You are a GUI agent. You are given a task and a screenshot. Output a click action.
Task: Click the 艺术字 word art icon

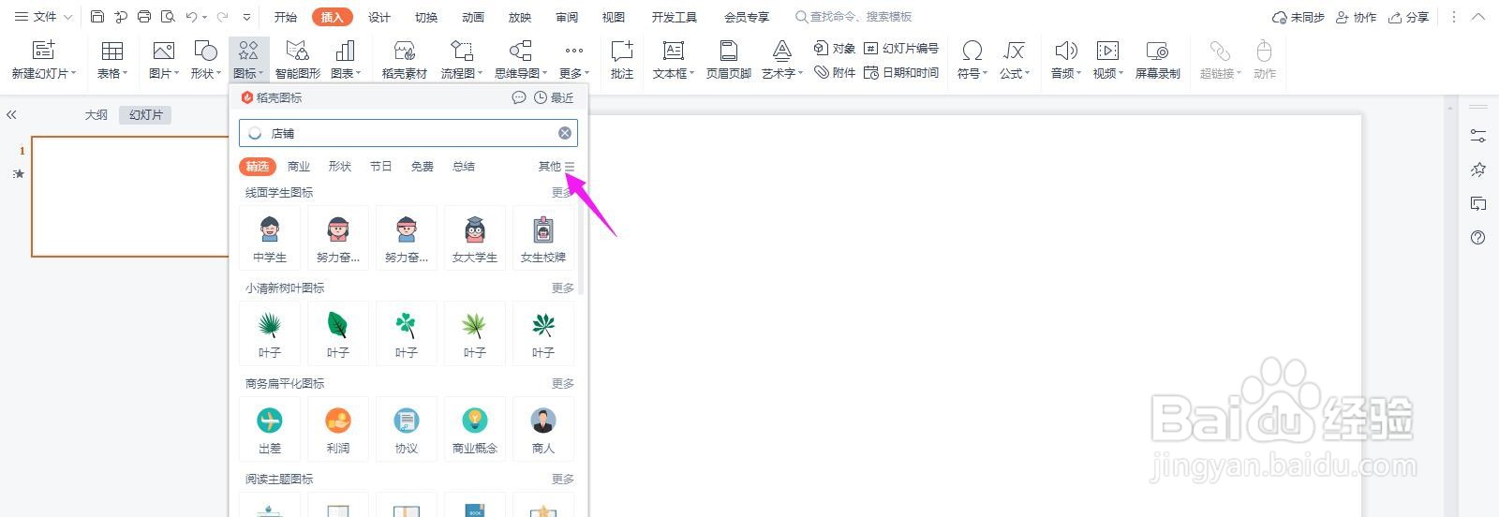tap(781, 51)
